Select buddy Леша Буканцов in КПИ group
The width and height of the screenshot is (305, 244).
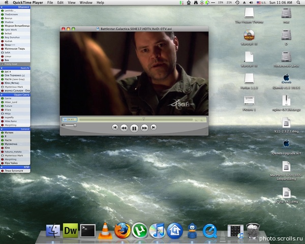point(15,171)
